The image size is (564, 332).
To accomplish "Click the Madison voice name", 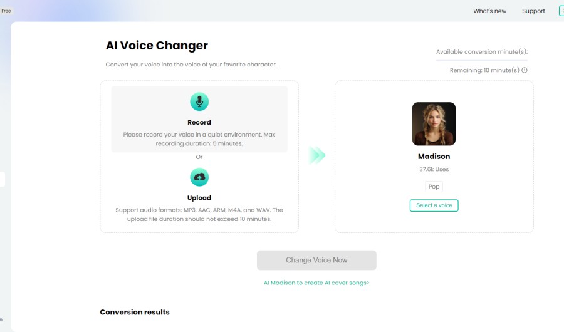I will coord(434,157).
